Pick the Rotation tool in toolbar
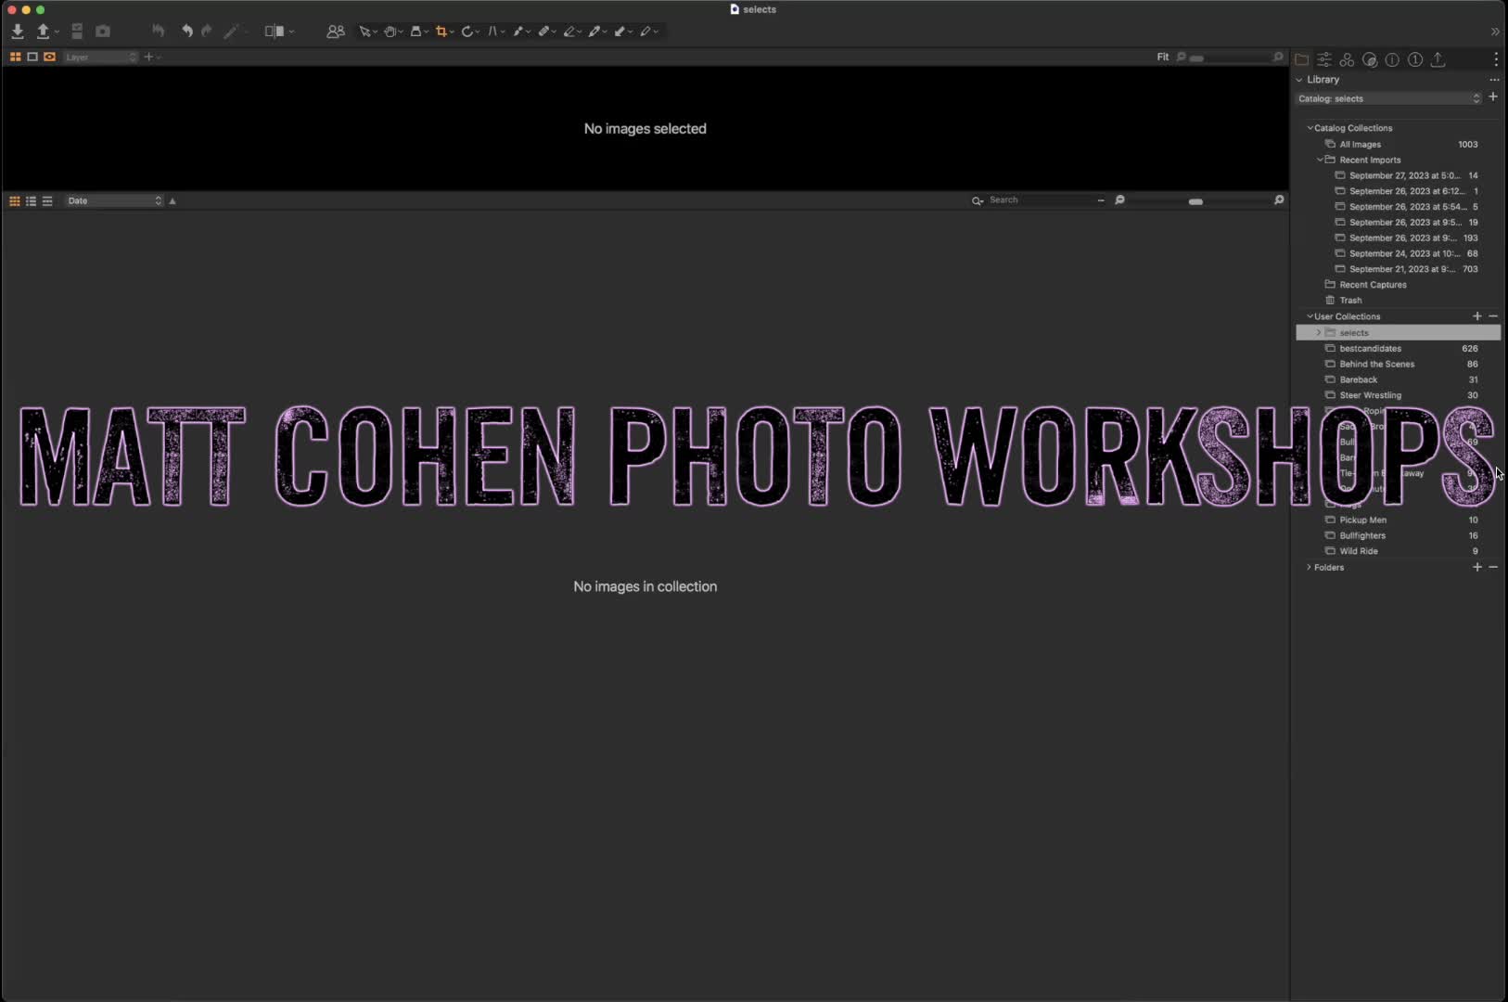Screen dimensions: 1508x1002 (x=467, y=32)
